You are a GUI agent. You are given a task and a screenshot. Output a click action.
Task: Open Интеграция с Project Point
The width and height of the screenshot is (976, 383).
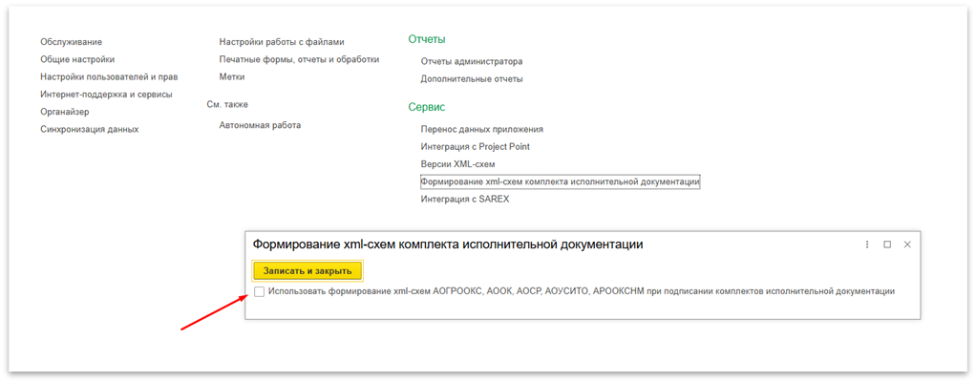tap(475, 147)
